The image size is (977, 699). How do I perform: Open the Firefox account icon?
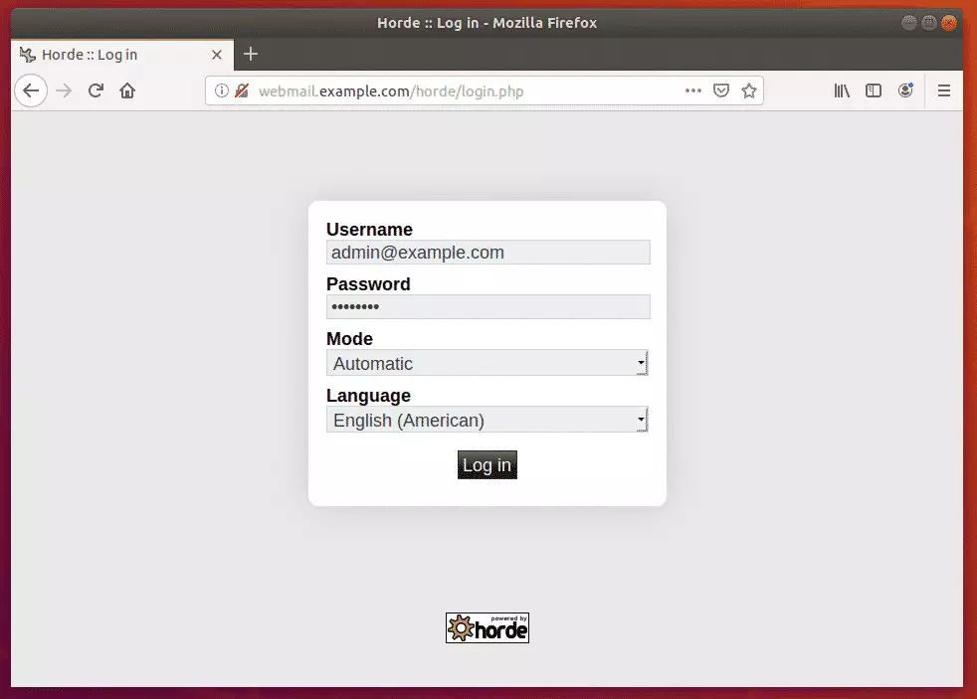tap(905, 90)
